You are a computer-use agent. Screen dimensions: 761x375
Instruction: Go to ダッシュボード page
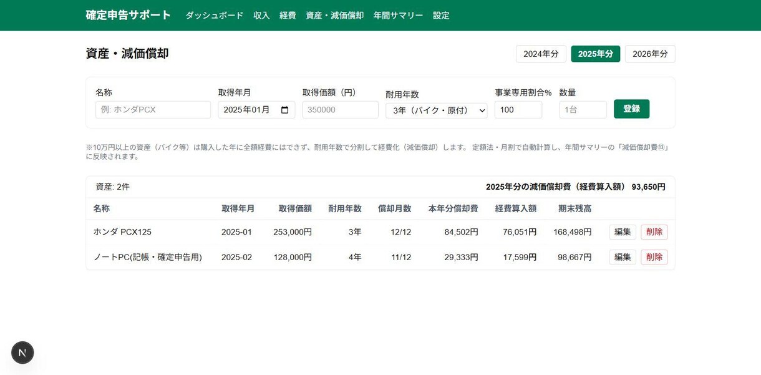[x=214, y=16]
